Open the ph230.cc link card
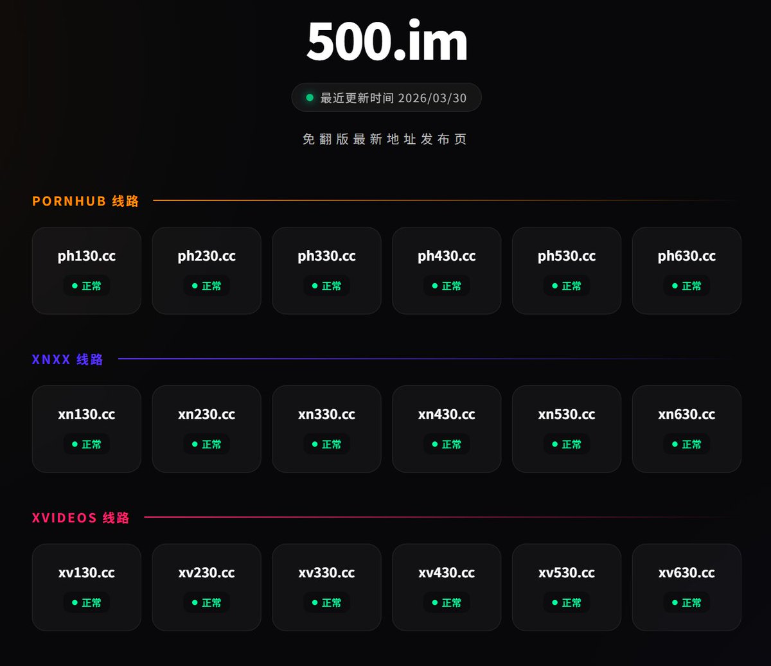 point(207,270)
